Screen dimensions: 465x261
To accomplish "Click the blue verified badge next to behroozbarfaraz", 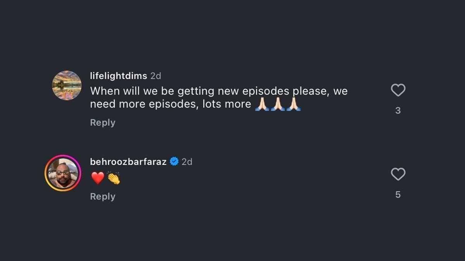I will point(174,162).
